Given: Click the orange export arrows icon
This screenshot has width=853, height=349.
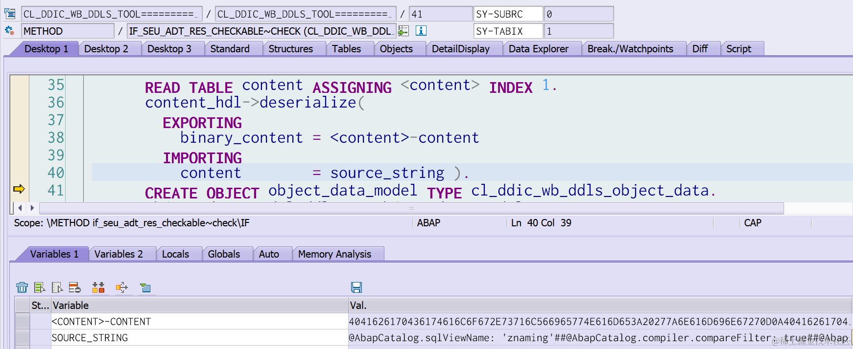Looking at the screenshot, I should pyautogui.click(x=121, y=287).
